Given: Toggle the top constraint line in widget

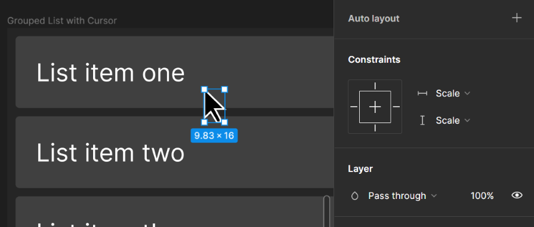Looking at the screenshot, I should (x=375, y=86).
